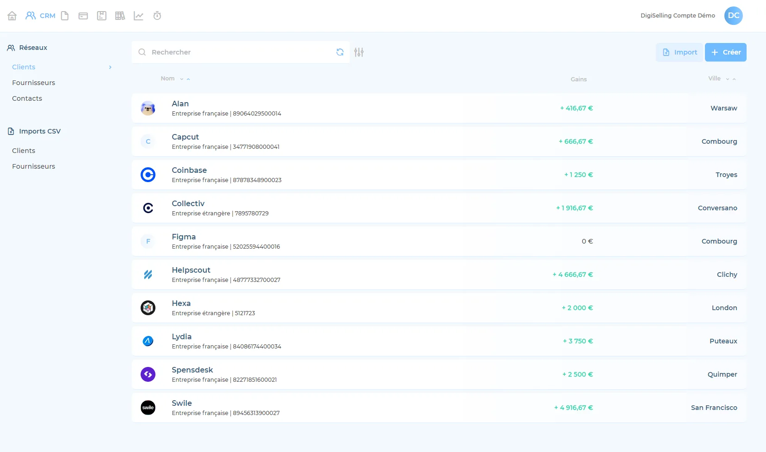Screen dimensions: 766x452
Task: Click the city San Francisco
Action: 714,408
